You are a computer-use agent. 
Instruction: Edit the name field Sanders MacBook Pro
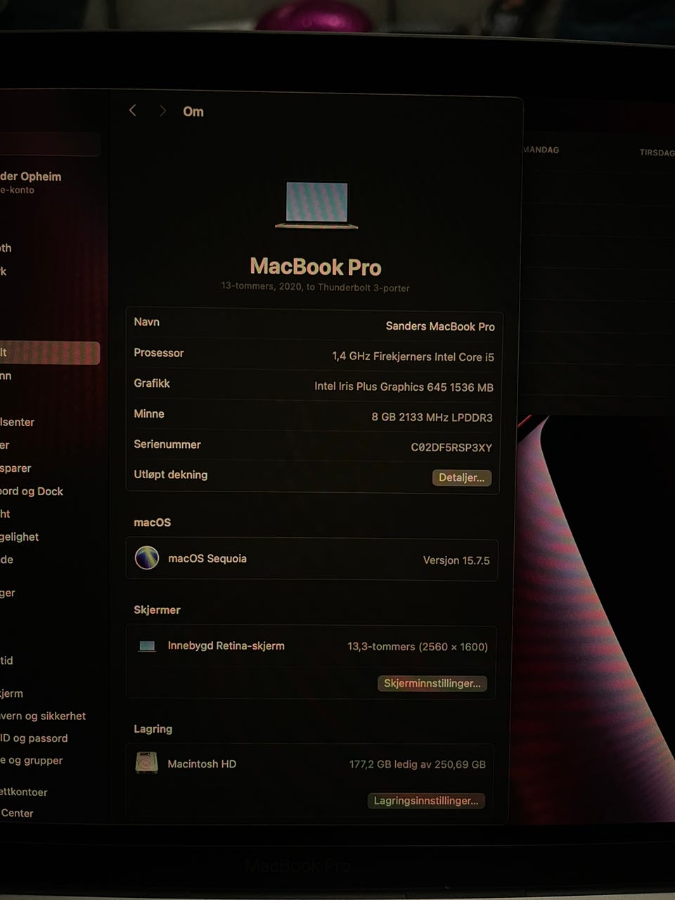[x=440, y=326]
